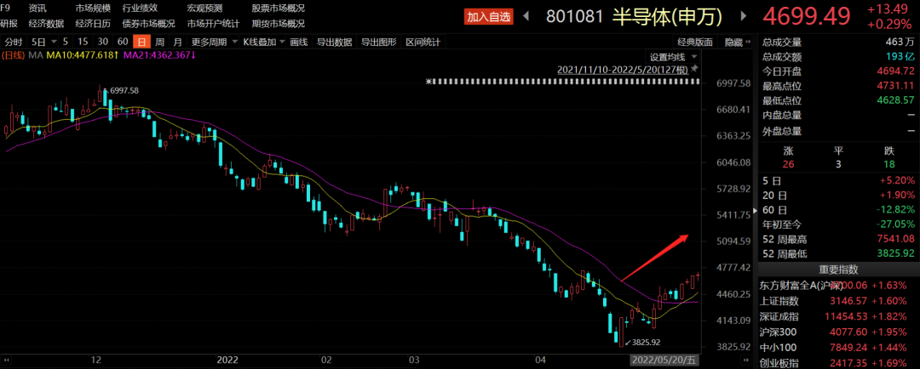Open the 区间统计 range statistics tool
The image size is (920, 369).
point(423,43)
